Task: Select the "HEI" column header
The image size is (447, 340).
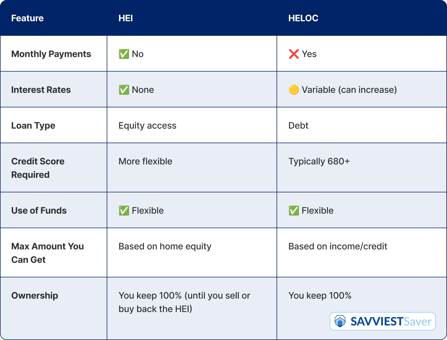Action: 125,18
